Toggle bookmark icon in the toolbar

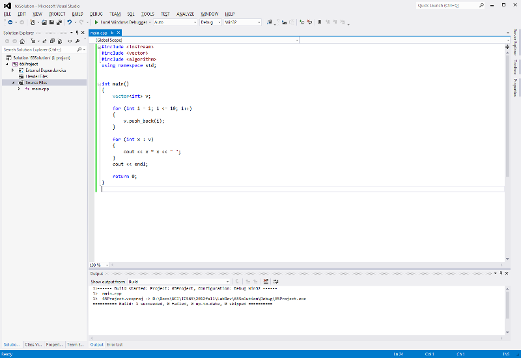320,22
